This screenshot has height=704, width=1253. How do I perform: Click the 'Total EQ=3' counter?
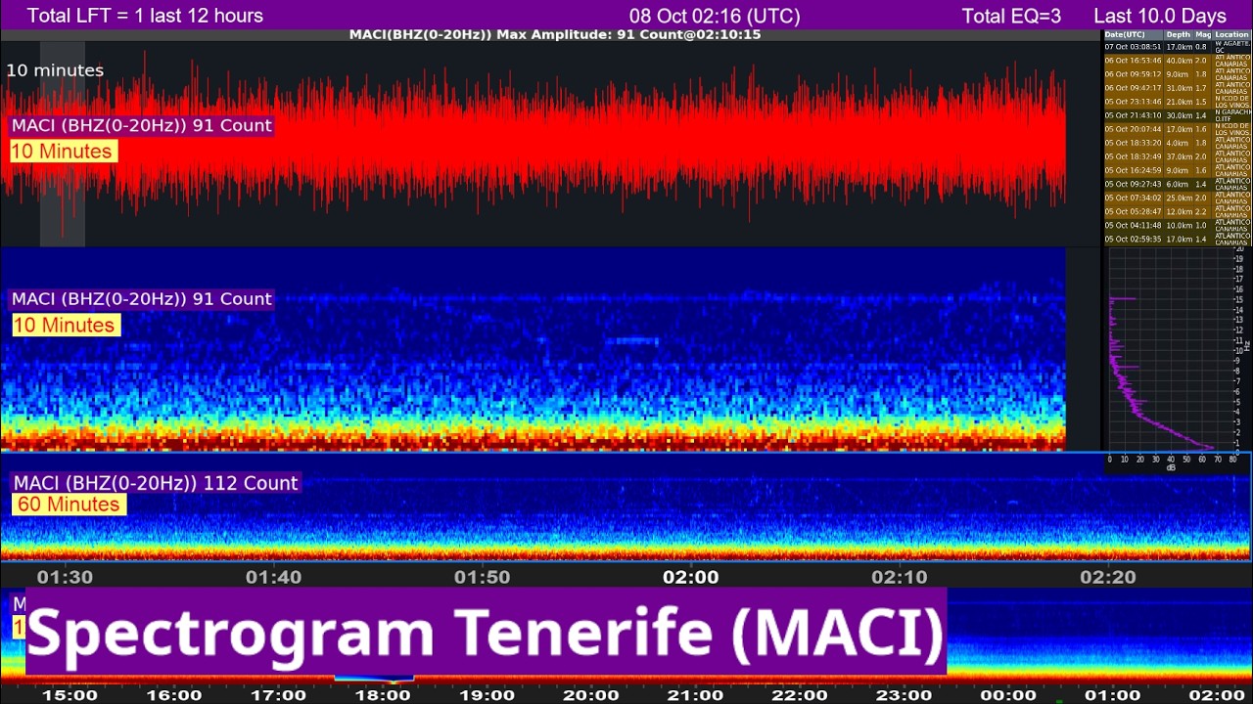(x=1011, y=16)
